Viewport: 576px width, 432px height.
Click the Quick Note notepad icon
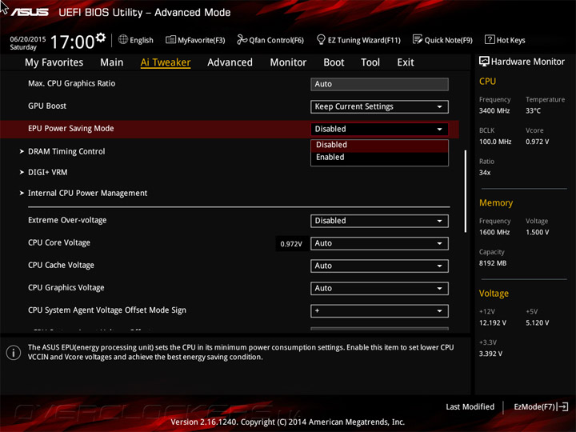point(418,39)
